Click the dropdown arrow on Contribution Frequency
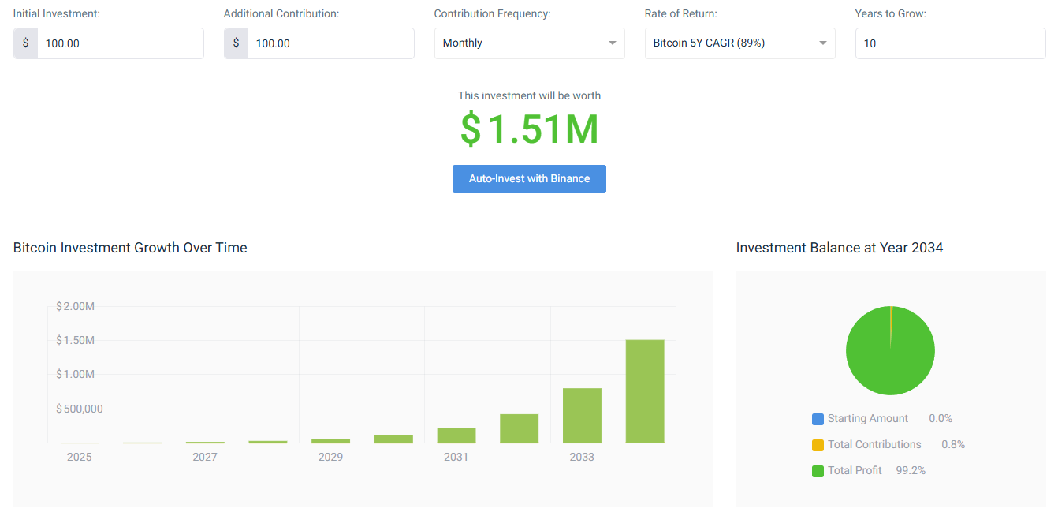1058x512 pixels. point(613,43)
